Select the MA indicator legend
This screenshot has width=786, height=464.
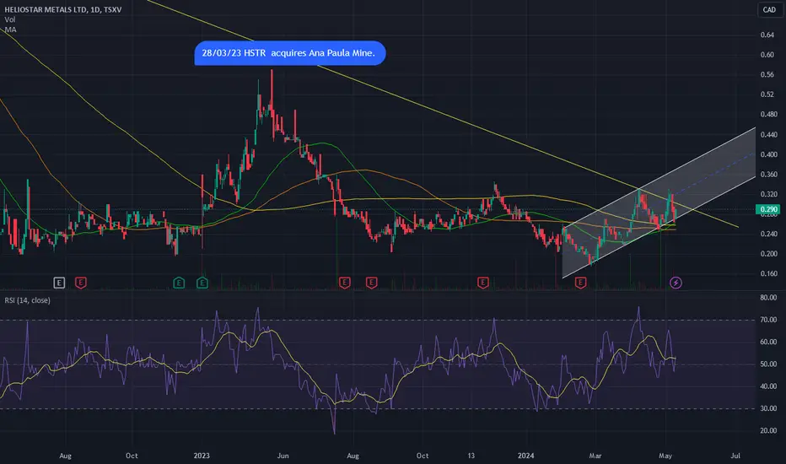pos(10,30)
